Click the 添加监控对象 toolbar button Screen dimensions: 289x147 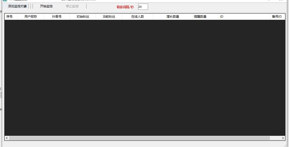coord(17,6)
